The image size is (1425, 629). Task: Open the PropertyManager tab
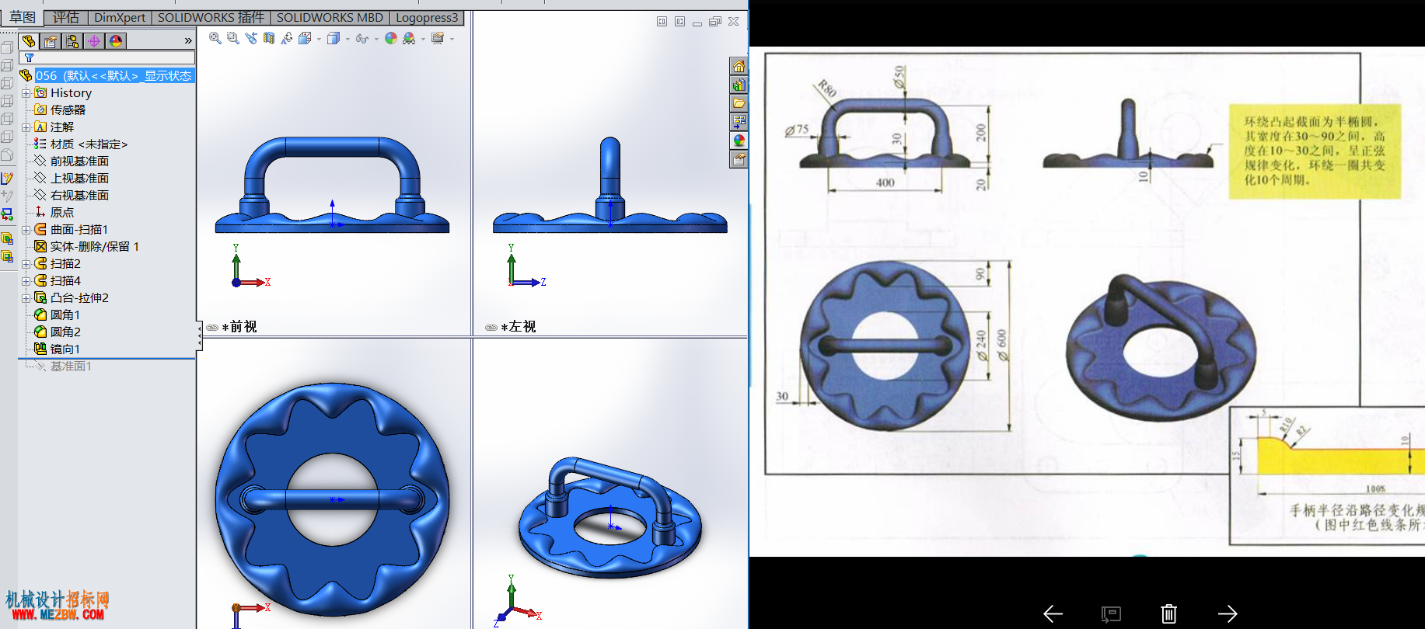(x=51, y=41)
